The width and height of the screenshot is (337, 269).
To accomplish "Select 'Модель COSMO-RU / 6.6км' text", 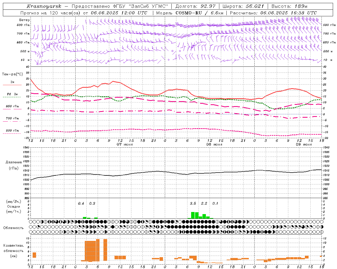I will click(x=190, y=13).
